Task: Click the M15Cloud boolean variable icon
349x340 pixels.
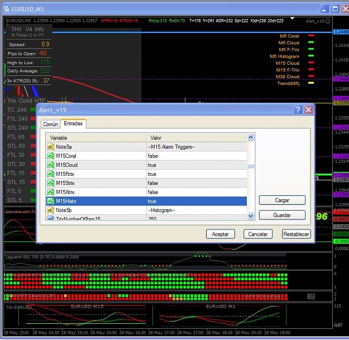Action: 50,165
